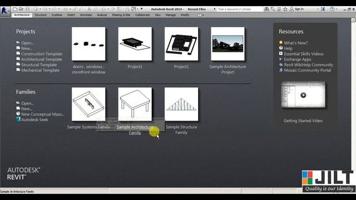The height and width of the screenshot is (200, 356).
Task: Click the binoculars search icon in InfoCenter
Action: (x=266, y=9)
